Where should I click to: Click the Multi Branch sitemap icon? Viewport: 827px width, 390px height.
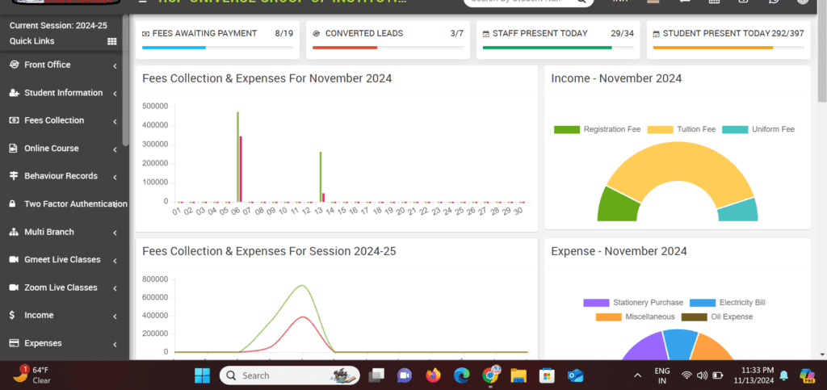pos(14,233)
